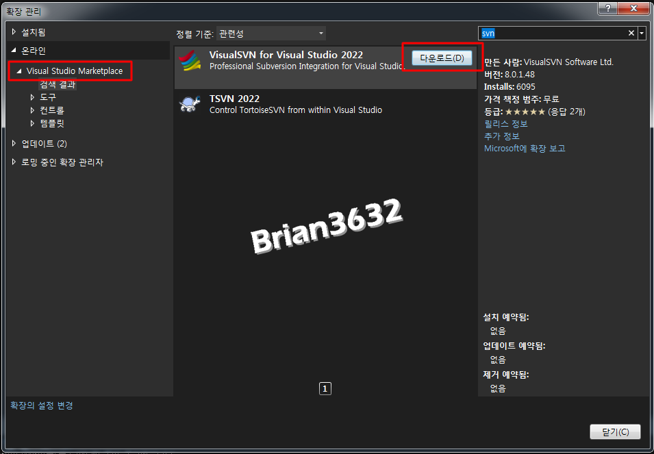The height and width of the screenshot is (454, 654).
Task: Select 설치됨 in the left pane
Action: click(x=34, y=31)
